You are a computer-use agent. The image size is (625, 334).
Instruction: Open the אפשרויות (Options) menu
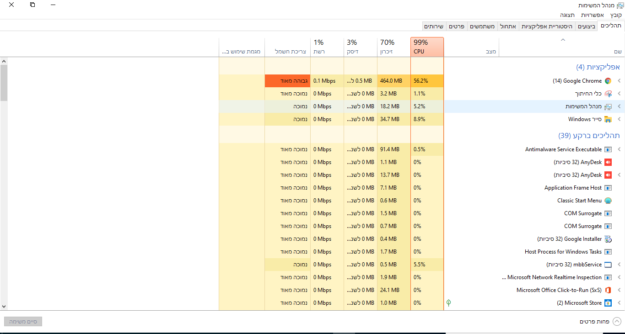(x=593, y=15)
